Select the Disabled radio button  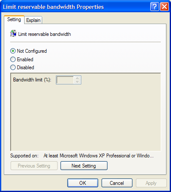[13, 68]
